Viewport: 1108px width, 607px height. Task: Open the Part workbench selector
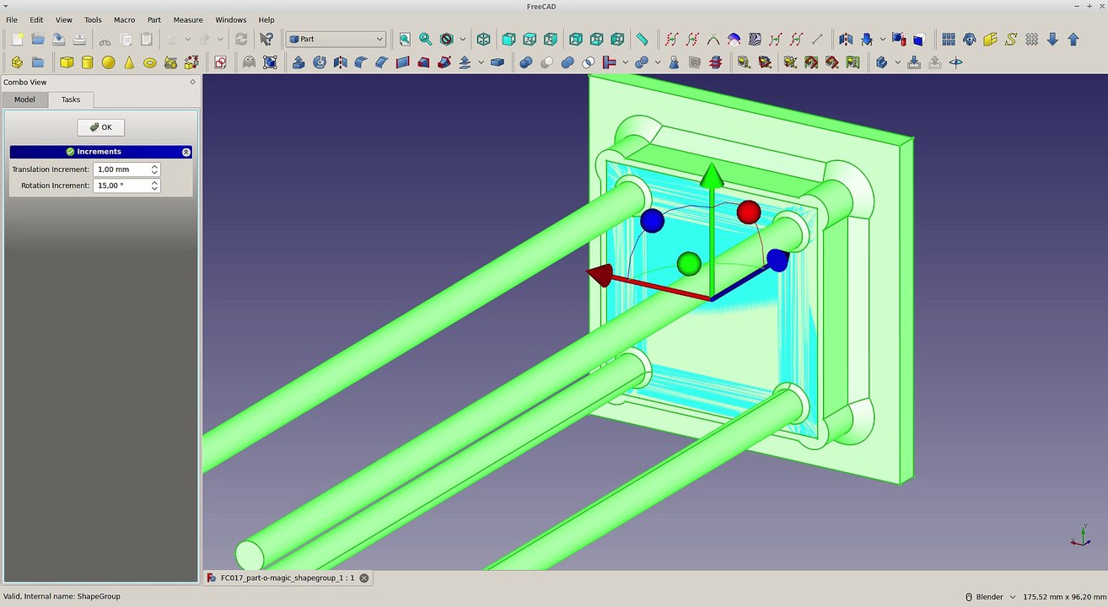(x=336, y=39)
